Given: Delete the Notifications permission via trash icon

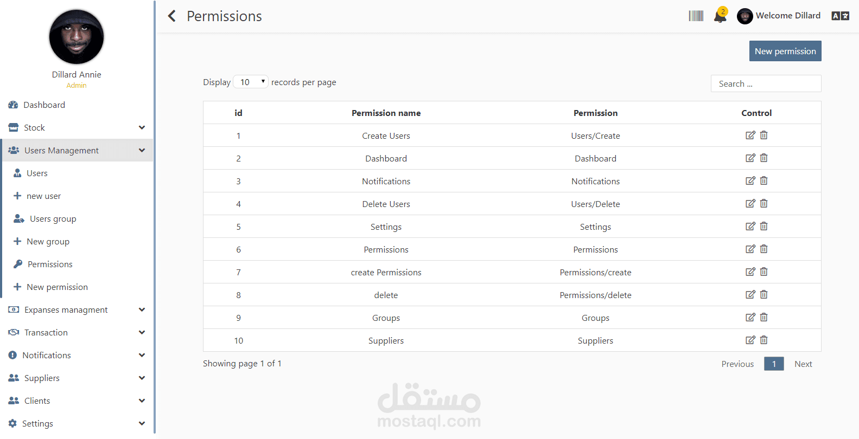Looking at the screenshot, I should point(763,181).
